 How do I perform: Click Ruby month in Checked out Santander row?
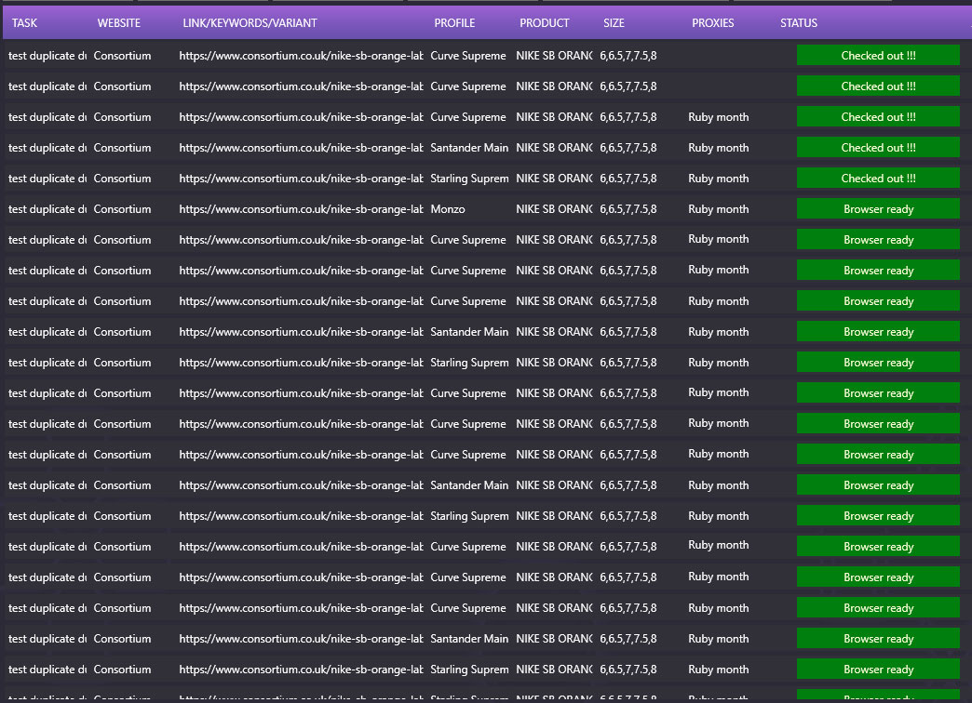click(x=719, y=148)
